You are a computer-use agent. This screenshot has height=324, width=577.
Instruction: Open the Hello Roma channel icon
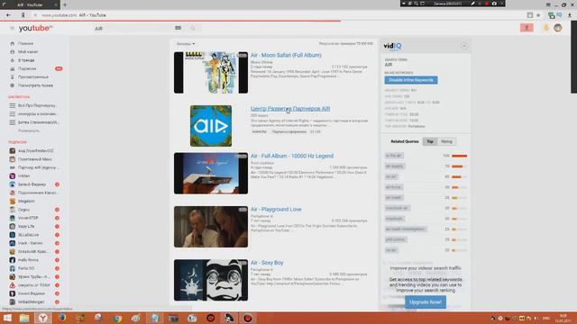tap(12, 260)
